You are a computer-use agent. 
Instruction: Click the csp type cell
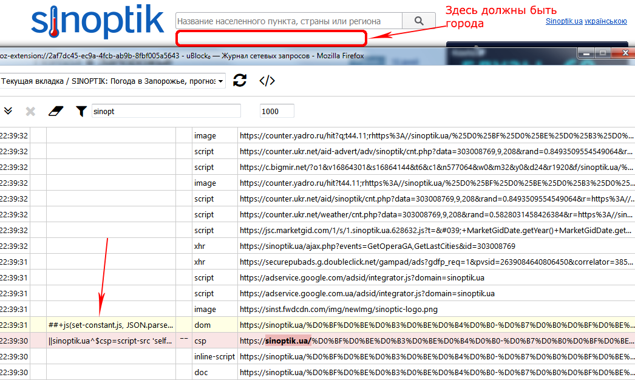[215, 341]
